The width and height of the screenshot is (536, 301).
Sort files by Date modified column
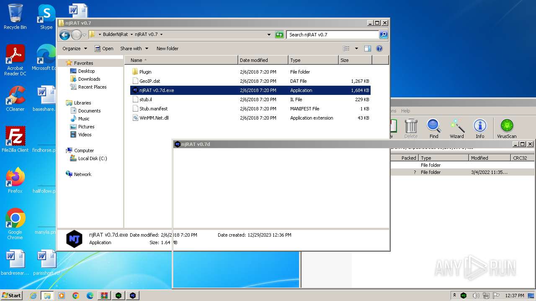coord(263,60)
